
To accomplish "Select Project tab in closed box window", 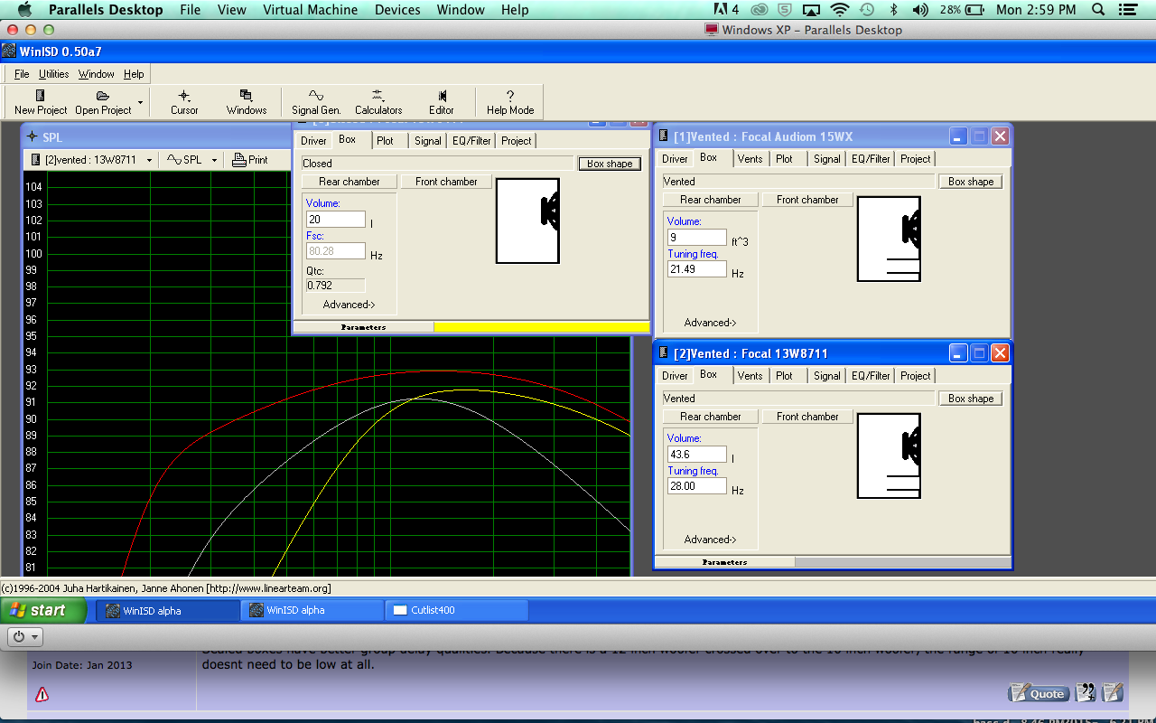I will click(x=517, y=141).
